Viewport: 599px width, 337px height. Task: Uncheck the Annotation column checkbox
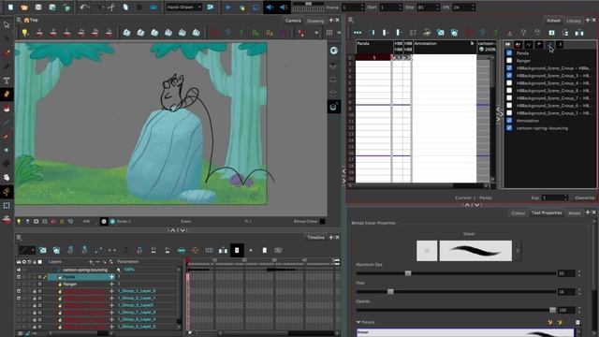pos(509,121)
